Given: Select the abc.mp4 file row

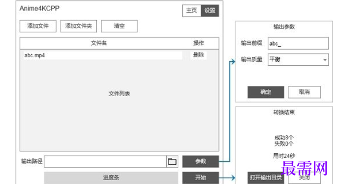Looking at the screenshot, I should click(x=103, y=55).
